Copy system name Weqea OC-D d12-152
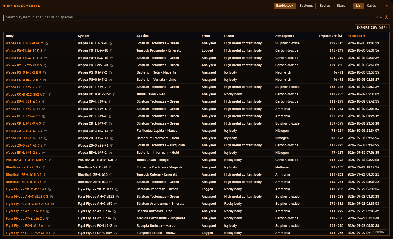 [x=114, y=95]
